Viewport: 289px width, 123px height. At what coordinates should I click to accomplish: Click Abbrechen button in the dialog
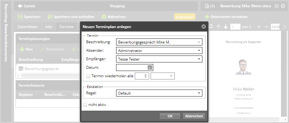194,116
